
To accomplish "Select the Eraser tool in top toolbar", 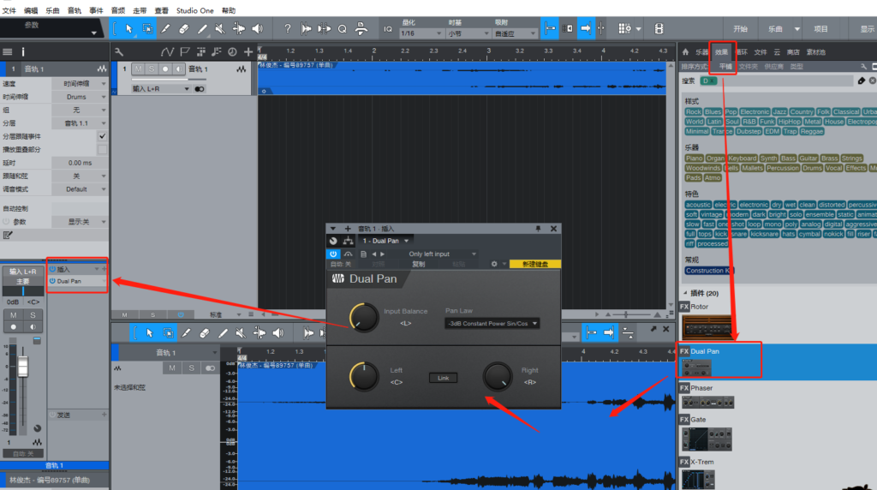I will [183, 28].
